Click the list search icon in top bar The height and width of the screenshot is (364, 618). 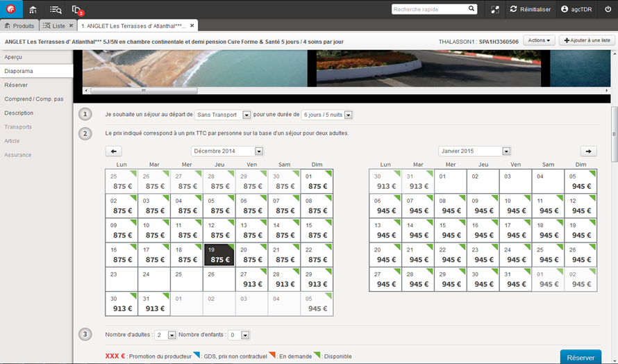click(56, 10)
